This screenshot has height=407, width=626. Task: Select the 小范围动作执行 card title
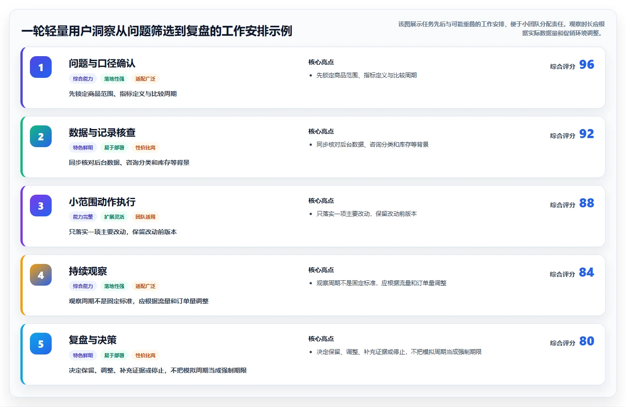pos(102,202)
